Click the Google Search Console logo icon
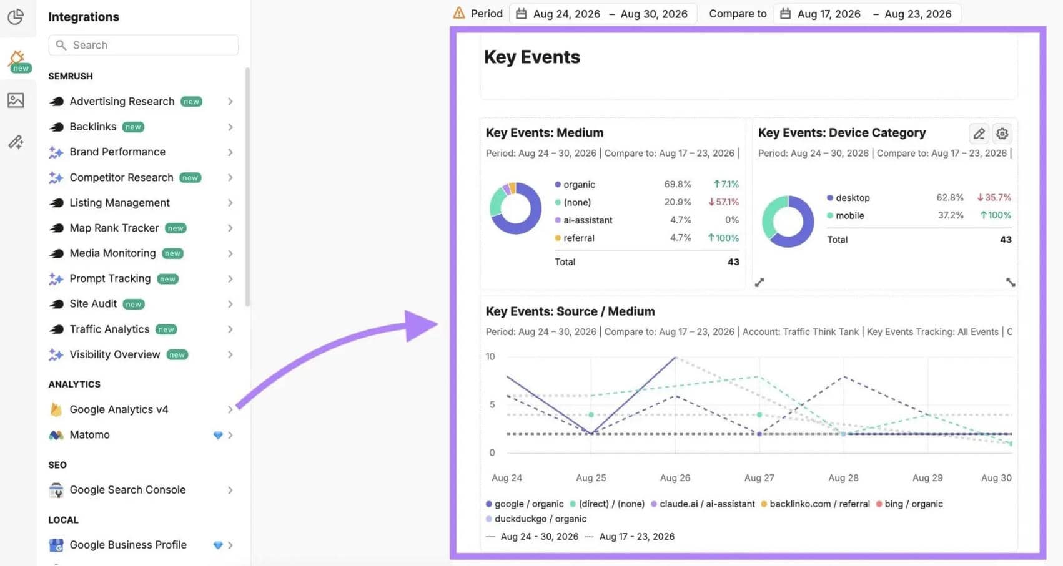 56,490
